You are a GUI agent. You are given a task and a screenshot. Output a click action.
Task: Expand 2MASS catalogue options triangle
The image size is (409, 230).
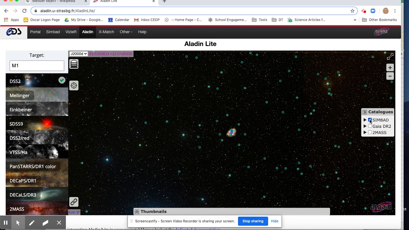pyautogui.click(x=365, y=132)
